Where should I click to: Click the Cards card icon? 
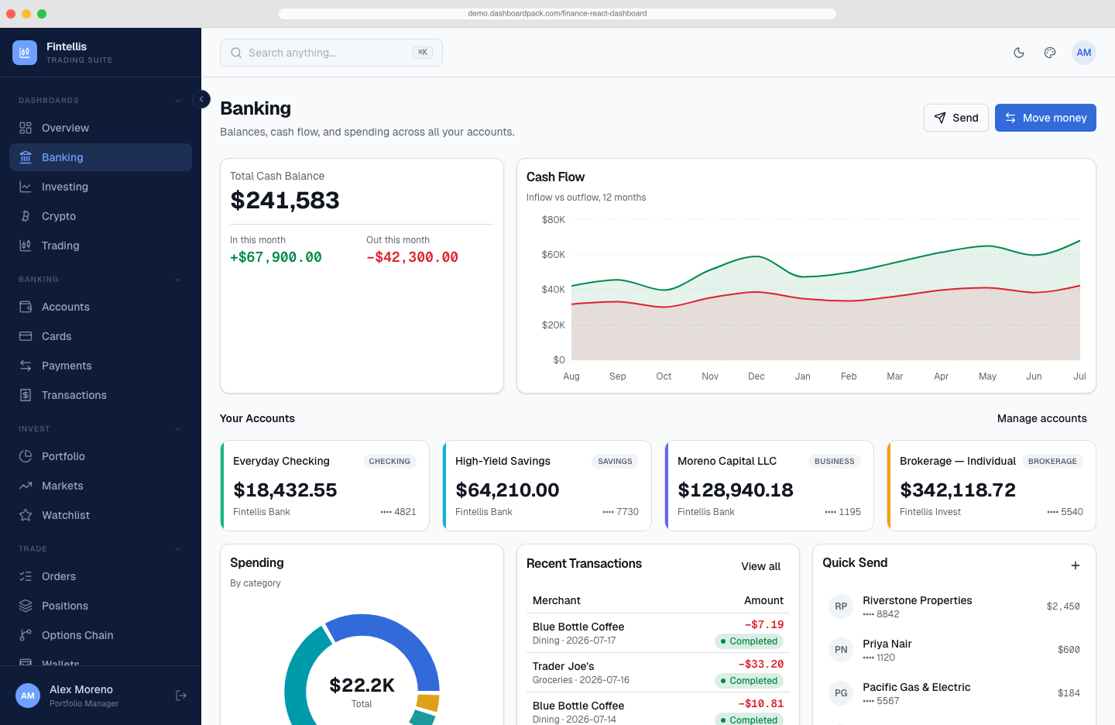(26, 336)
